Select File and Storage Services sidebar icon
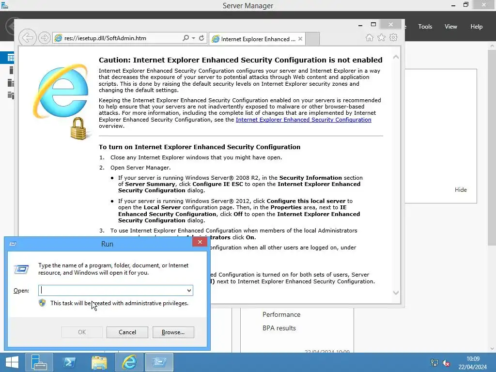 pos(11,95)
